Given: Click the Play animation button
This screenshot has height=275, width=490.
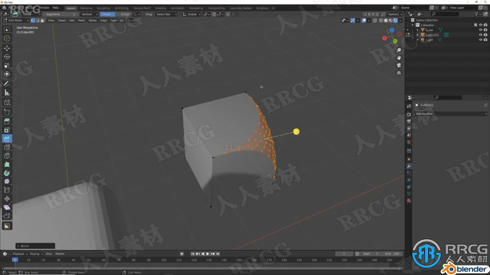Looking at the screenshot, I should pos(207,254).
